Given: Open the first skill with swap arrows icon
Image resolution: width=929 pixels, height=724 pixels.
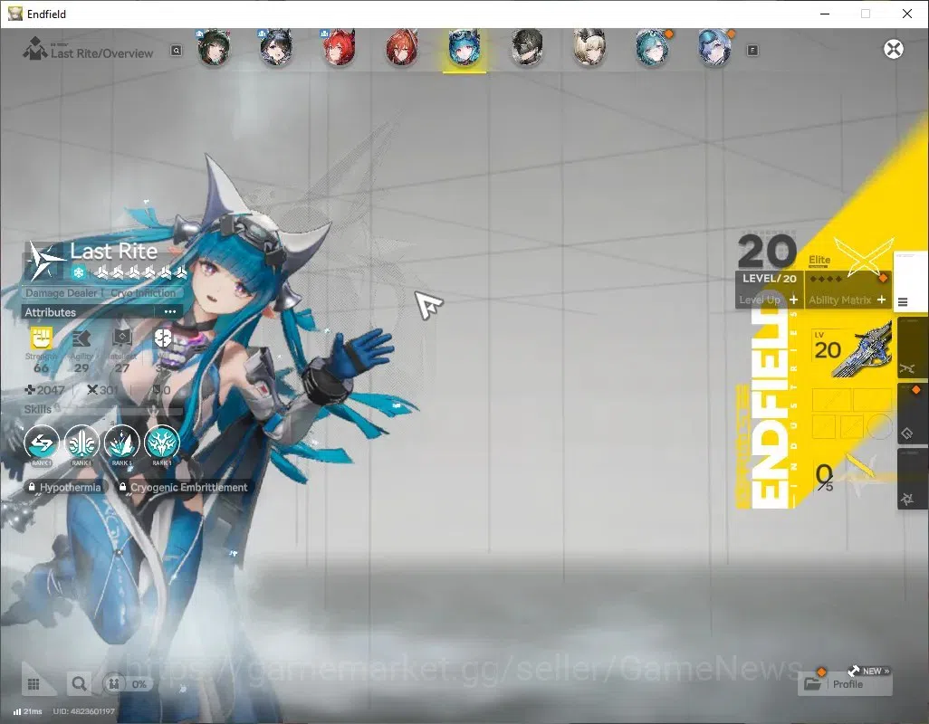Looking at the screenshot, I should click(x=42, y=444).
